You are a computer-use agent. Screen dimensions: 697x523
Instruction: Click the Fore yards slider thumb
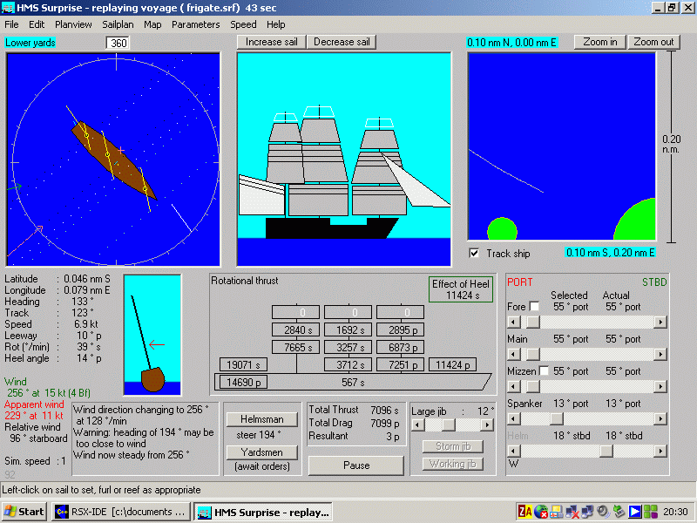(x=532, y=322)
